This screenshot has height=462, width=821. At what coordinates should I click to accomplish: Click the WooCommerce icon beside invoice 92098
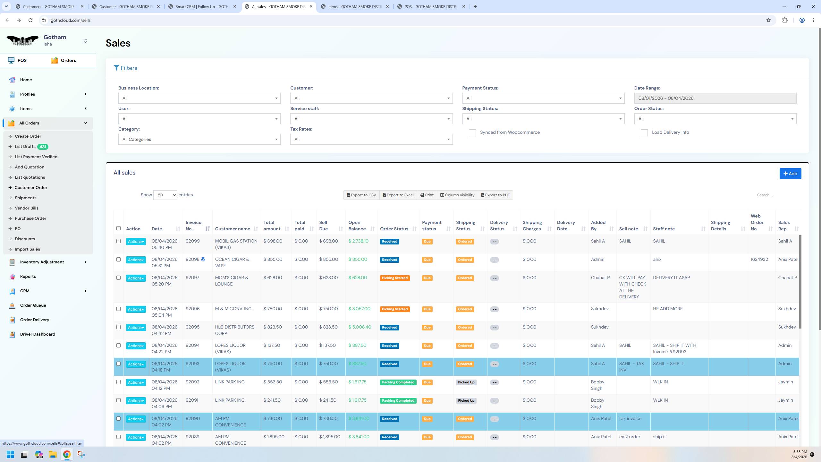pyautogui.click(x=203, y=259)
